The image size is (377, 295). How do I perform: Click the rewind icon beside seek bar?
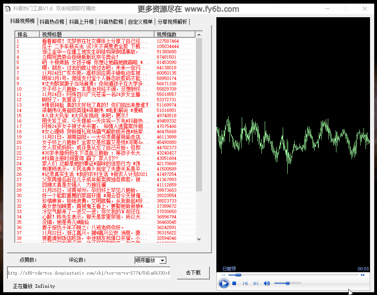click(x=224, y=275)
